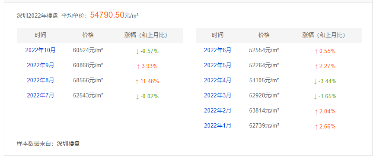Screen dimensions: 373x156
Task: Open the 2022年9月 month link
Action: coord(40,65)
